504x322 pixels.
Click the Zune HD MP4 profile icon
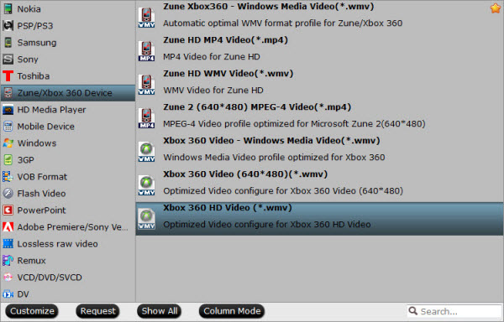click(x=146, y=51)
